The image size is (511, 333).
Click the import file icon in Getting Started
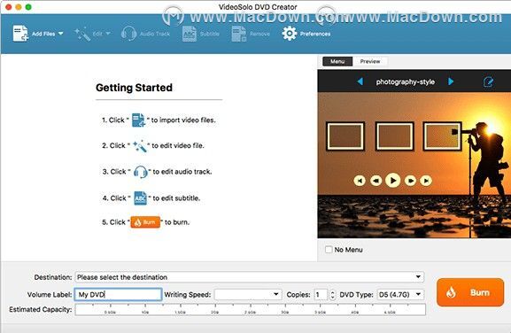click(138, 120)
